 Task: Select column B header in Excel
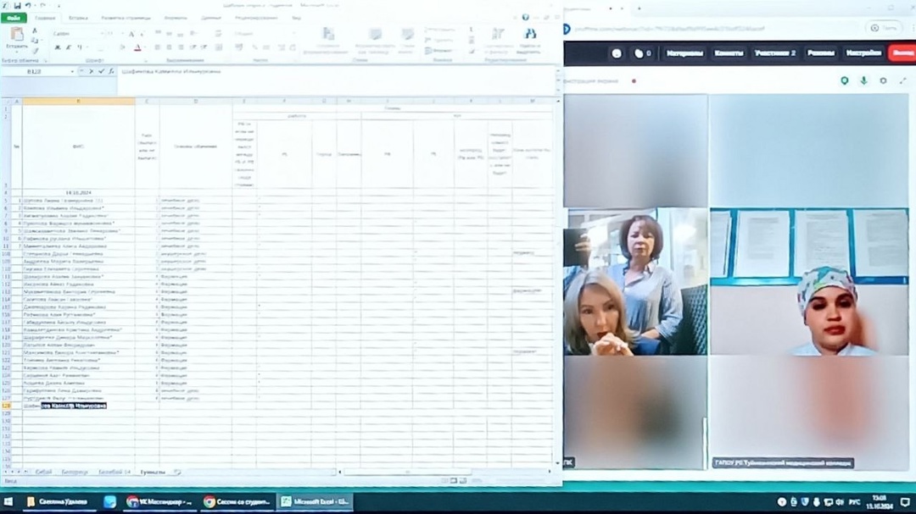[78, 102]
